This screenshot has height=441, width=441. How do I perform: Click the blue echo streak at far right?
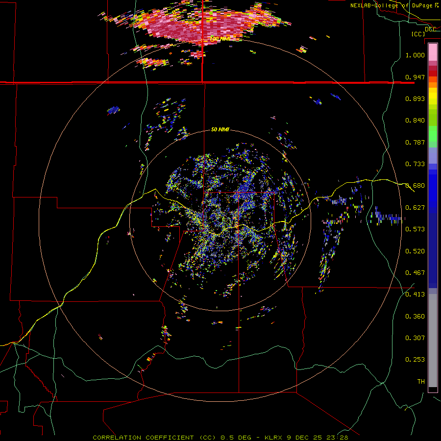(386, 217)
